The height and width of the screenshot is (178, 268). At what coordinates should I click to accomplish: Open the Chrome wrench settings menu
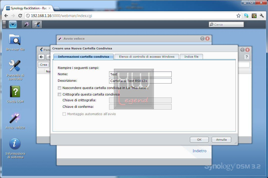click(x=262, y=16)
